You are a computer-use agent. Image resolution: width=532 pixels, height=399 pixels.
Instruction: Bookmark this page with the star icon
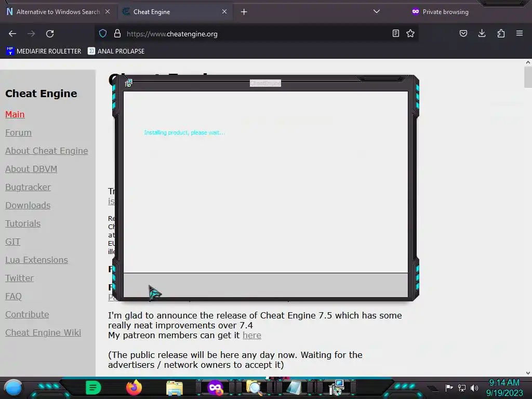(x=410, y=34)
